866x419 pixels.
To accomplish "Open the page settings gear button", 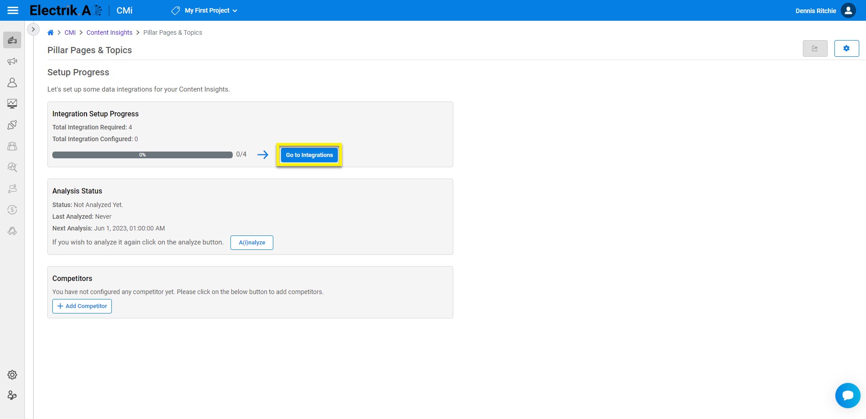I will click(x=846, y=48).
